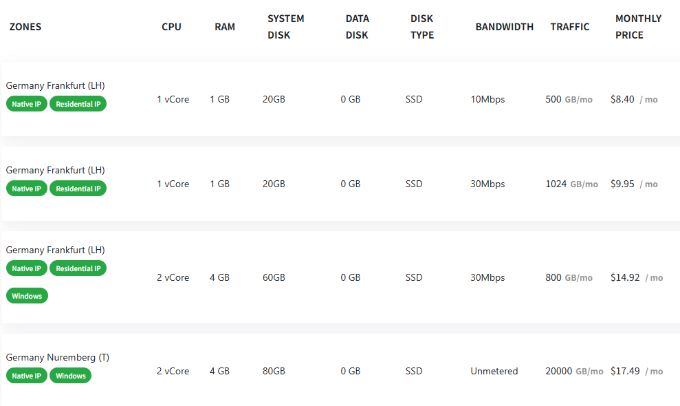Click the Unmetered bandwidth value
The height and width of the screenshot is (406, 680).
point(494,372)
